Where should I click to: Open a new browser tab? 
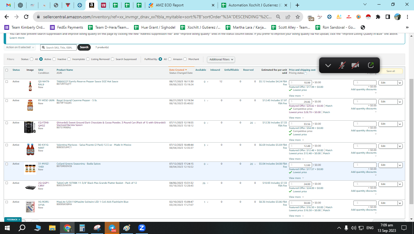click(297, 5)
